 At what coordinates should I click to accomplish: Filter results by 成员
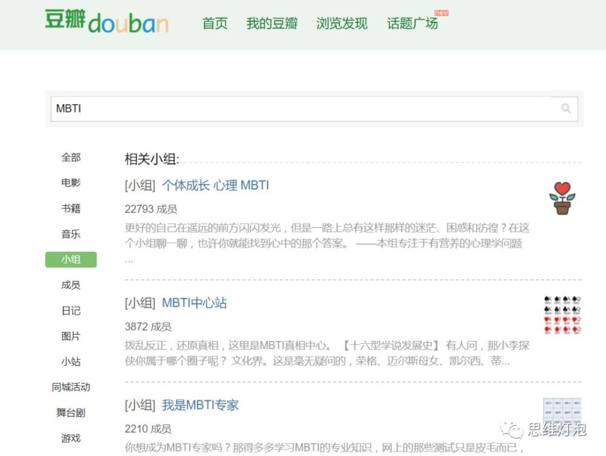71,285
